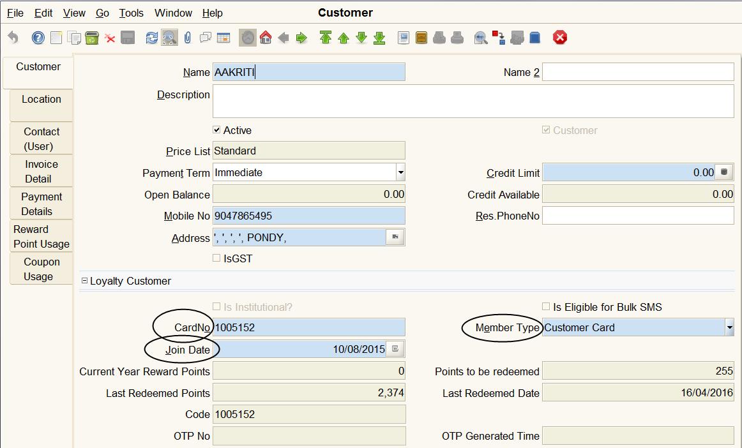Open the Archived documents cabinet icon
This screenshot has width=742, height=448.
click(x=421, y=38)
